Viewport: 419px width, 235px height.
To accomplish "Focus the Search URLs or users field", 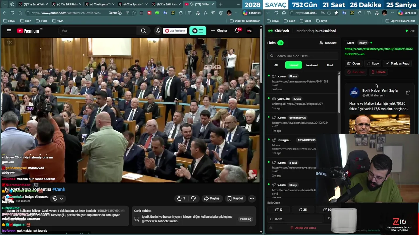I will [302, 56].
